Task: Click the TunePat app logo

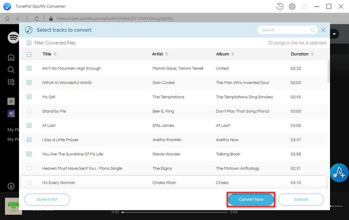Action: (7, 6)
